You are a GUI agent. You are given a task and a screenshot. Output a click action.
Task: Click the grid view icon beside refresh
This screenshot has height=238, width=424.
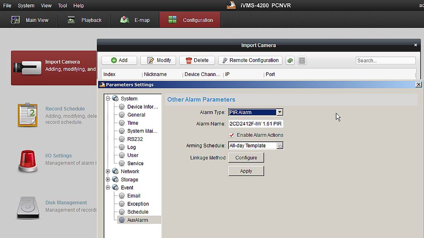(x=302, y=60)
